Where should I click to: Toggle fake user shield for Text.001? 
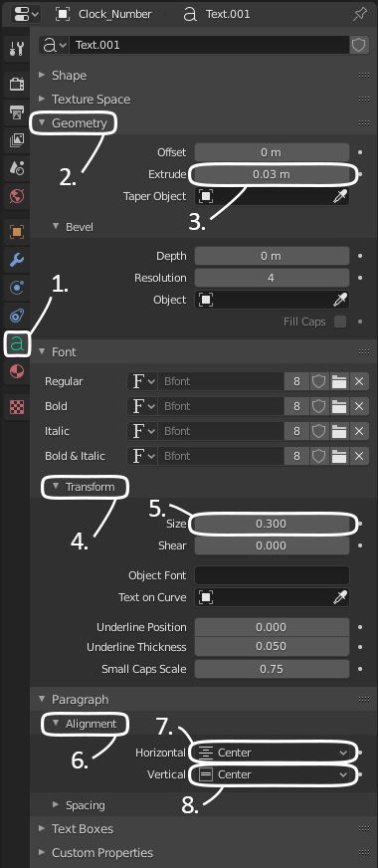[359, 45]
